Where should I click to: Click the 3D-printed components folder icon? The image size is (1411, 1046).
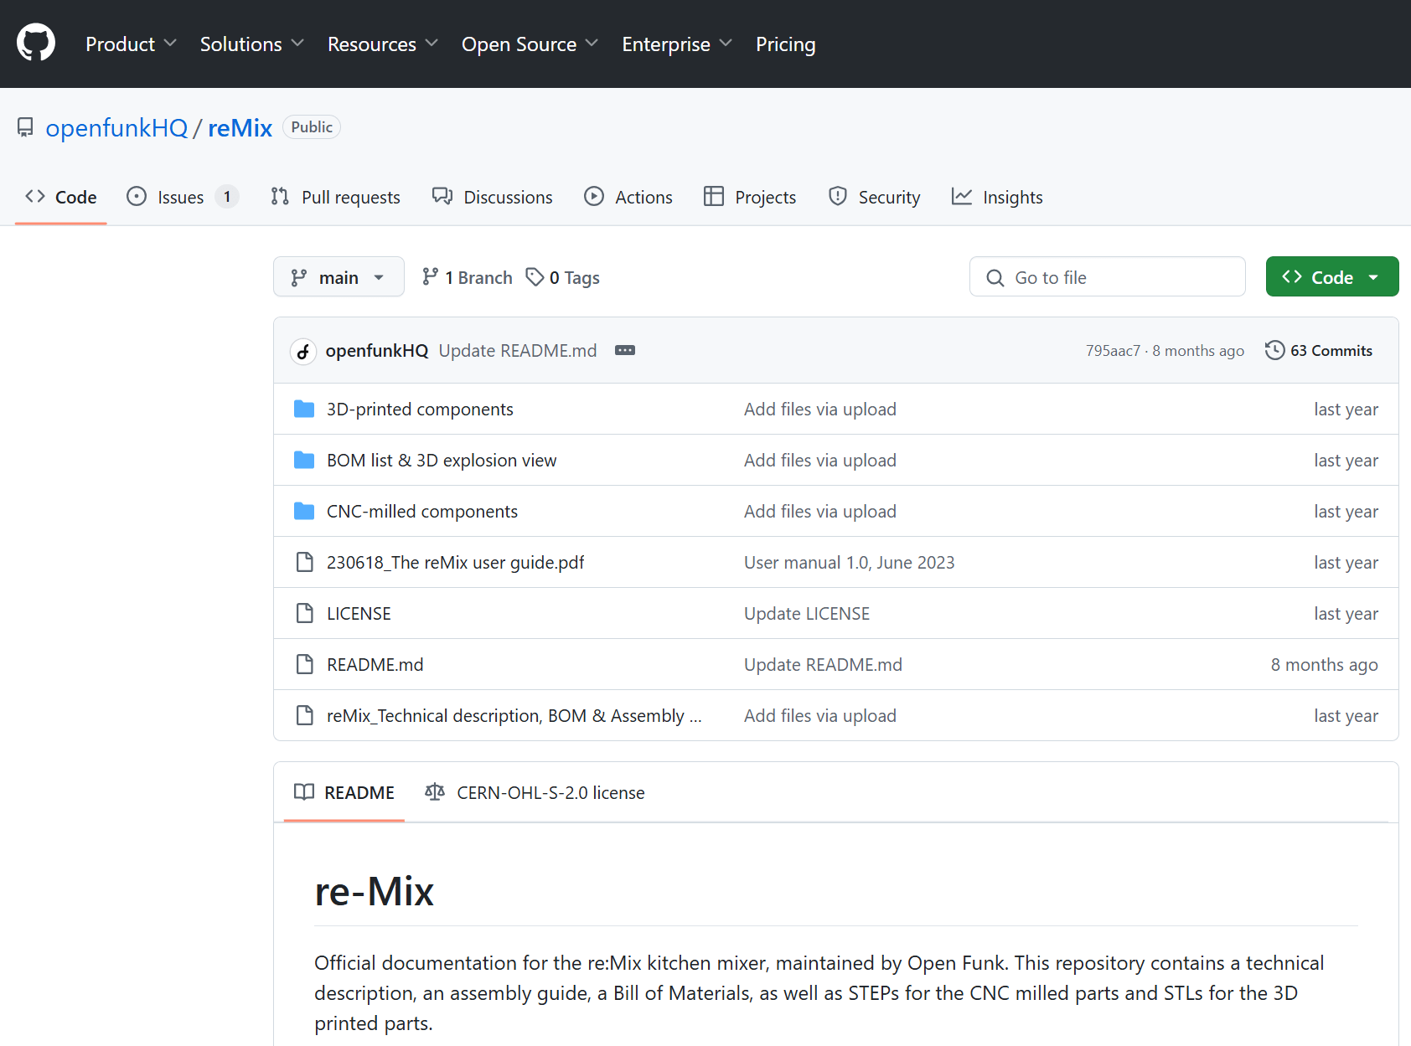(304, 409)
